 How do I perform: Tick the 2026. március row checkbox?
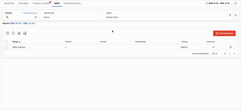(6, 47)
